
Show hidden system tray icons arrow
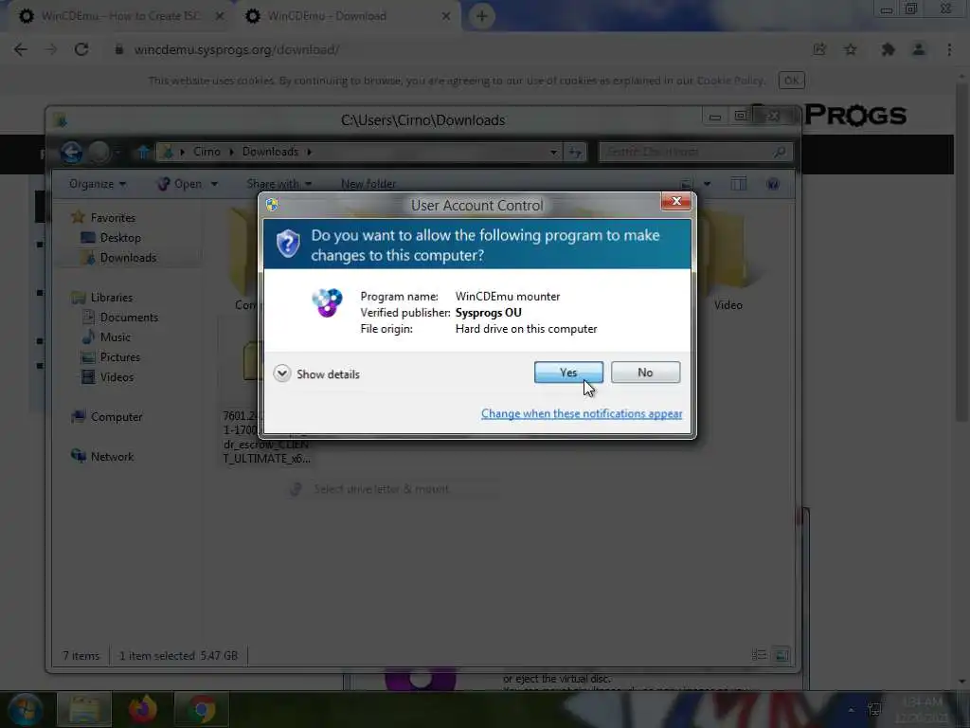coord(851,710)
